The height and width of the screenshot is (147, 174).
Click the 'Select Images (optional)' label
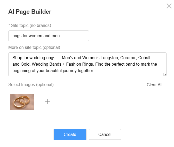click(x=31, y=84)
